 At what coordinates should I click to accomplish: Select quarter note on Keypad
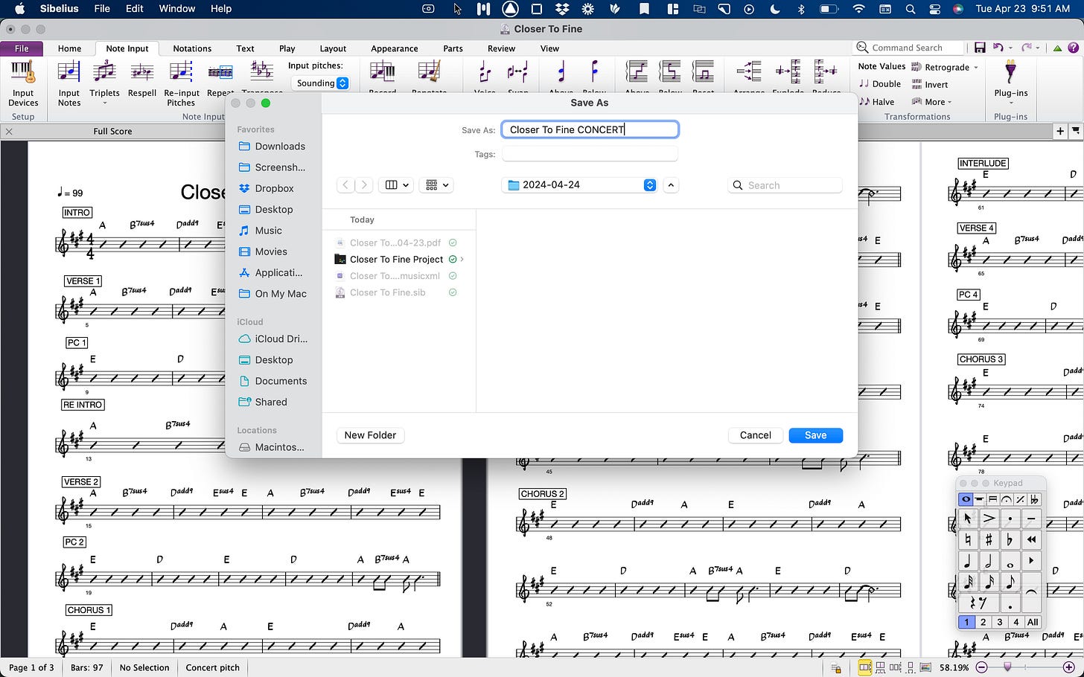[967, 561]
